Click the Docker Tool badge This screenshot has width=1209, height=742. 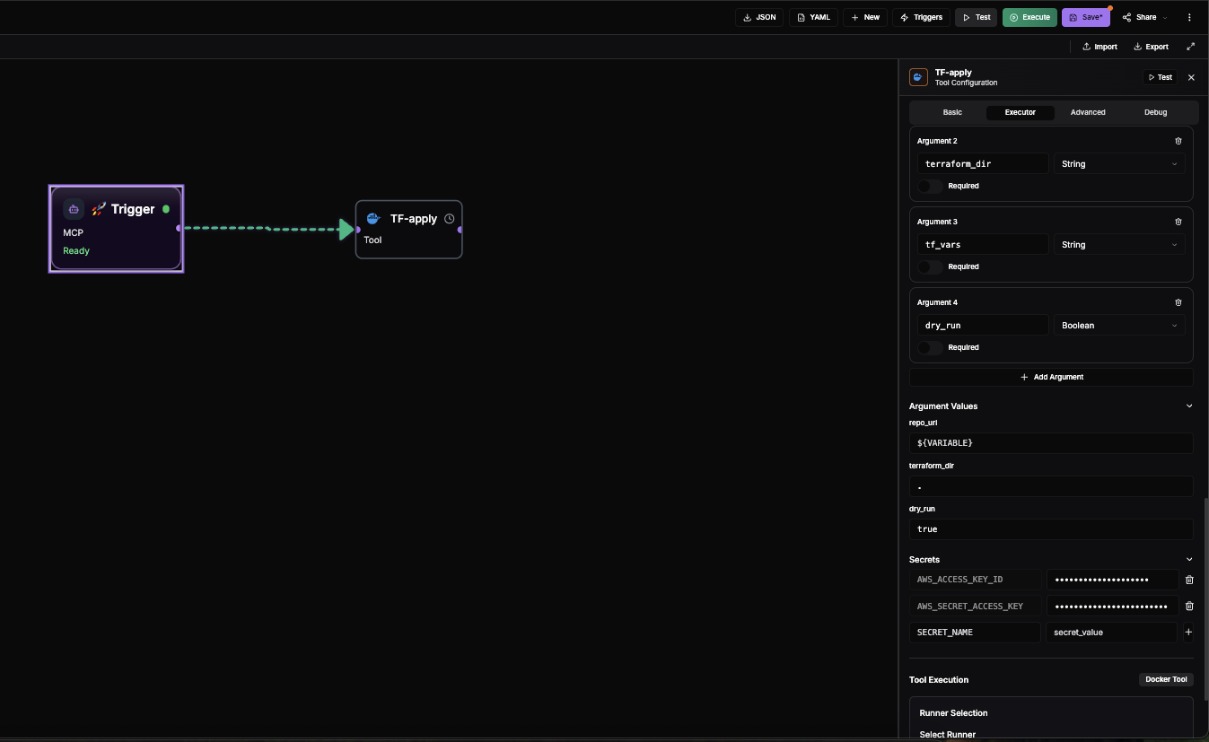click(x=1166, y=679)
